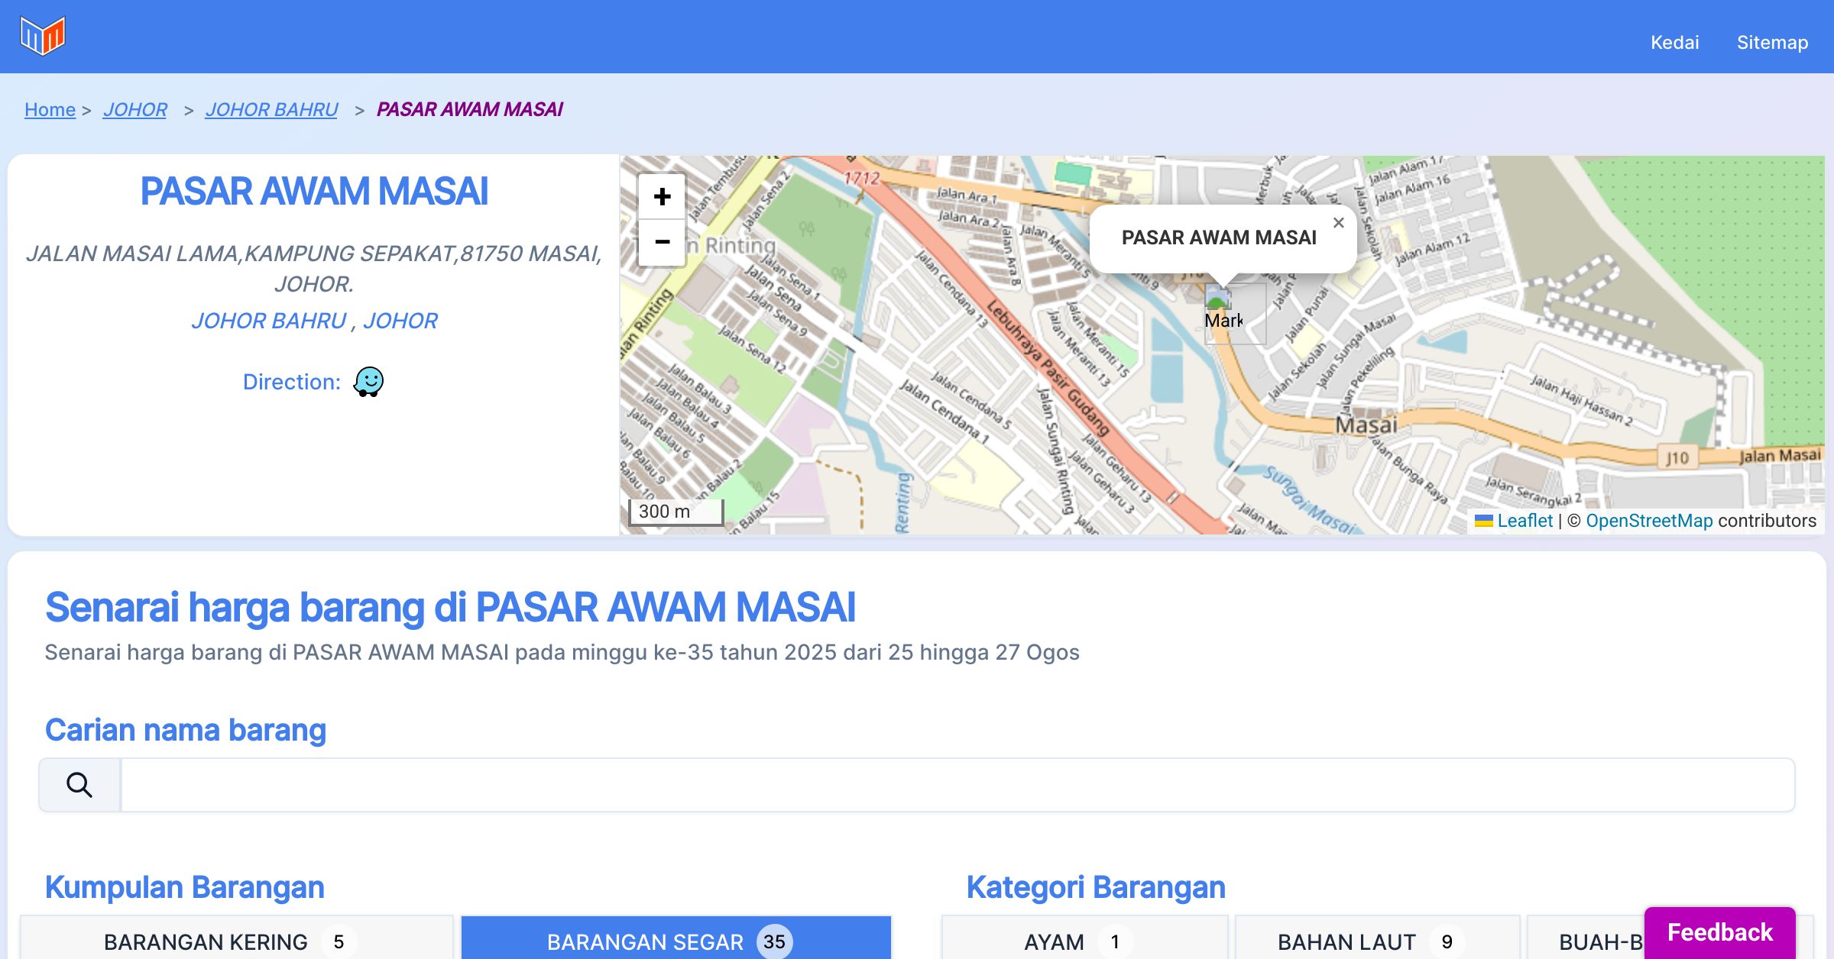Zoom out on the map
1834x959 pixels.
662,242
